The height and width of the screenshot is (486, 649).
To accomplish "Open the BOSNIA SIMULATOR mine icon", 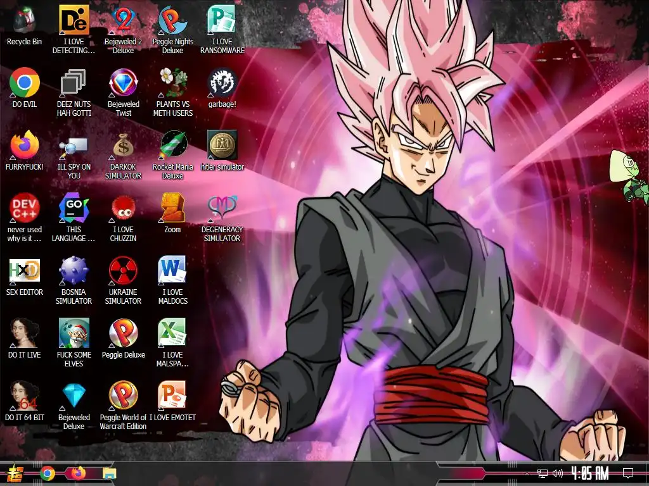I will 74,271.
